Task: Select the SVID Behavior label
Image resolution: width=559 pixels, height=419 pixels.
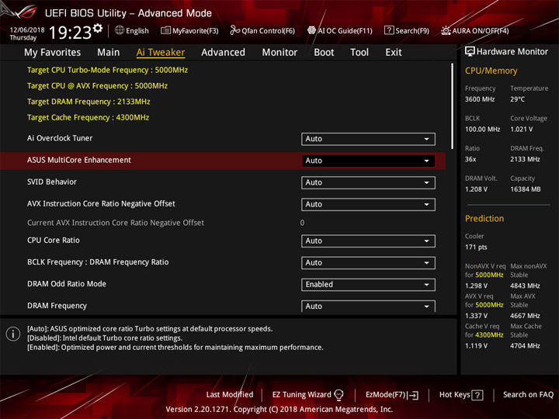Action: click(x=52, y=182)
